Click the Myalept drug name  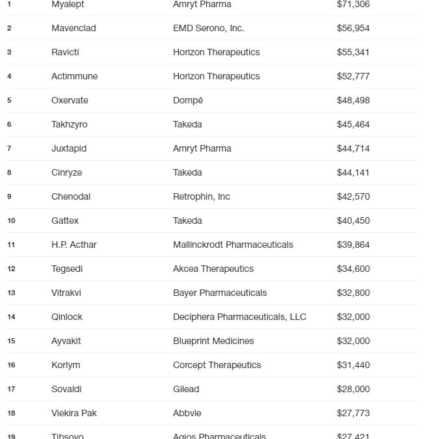68,5
